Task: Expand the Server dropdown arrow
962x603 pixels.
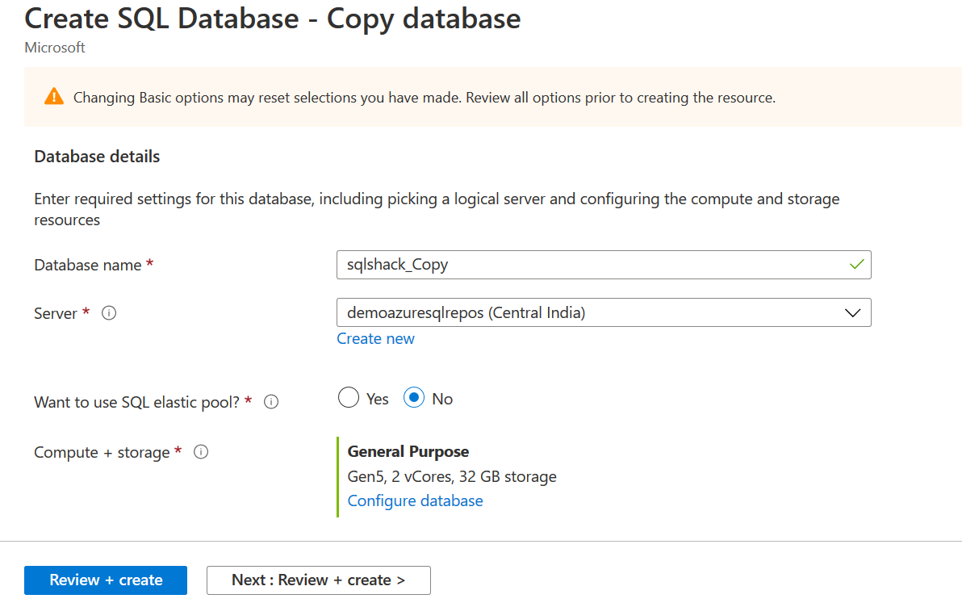Action: [x=852, y=313]
